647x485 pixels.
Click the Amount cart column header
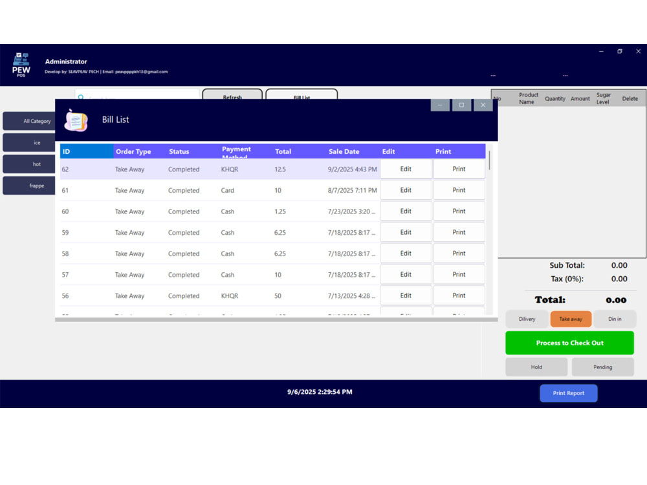580,98
